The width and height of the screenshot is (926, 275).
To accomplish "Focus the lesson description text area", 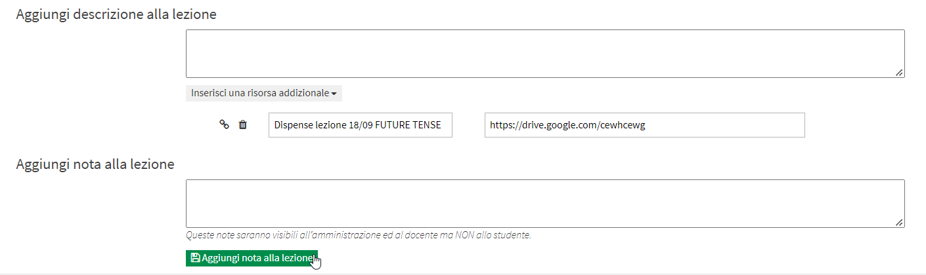I will 545,54.
